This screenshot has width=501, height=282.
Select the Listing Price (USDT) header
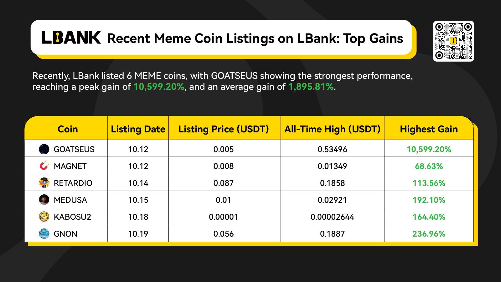(x=224, y=129)
